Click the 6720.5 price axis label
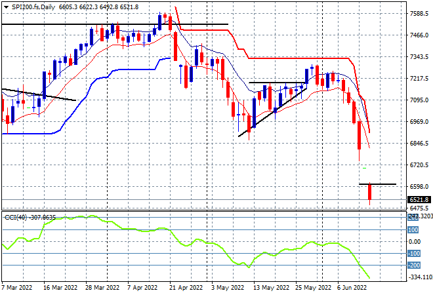Image resolution: width=433 pixels, height=295 pixels. (419, 165)
